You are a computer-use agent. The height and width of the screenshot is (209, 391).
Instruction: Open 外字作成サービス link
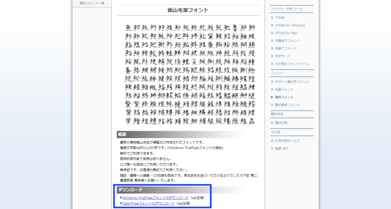289,141
